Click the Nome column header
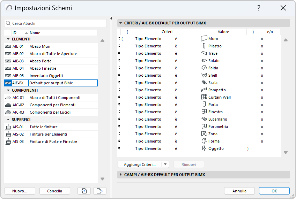The image size is (296, 199). pos(63,33)
